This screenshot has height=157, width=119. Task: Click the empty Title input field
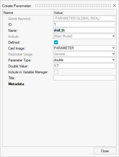pos(84,78)
